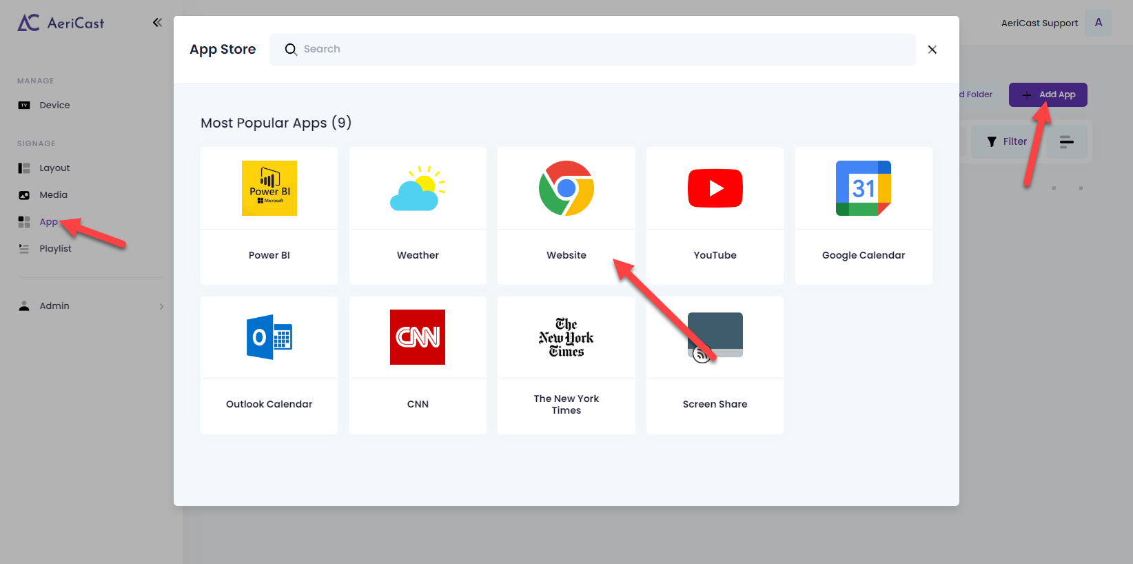
Task: Click the Filter funnel icon
Action: (992, 141)
